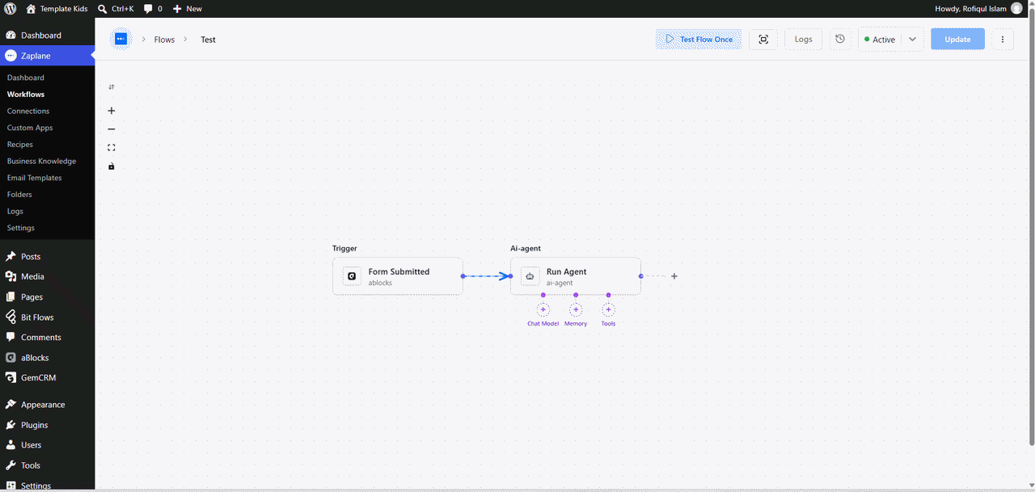Click the focus/capture frame icon button
Viewport: 1035px width, 492px height.
pyautogui.click(x=763, y=39)
